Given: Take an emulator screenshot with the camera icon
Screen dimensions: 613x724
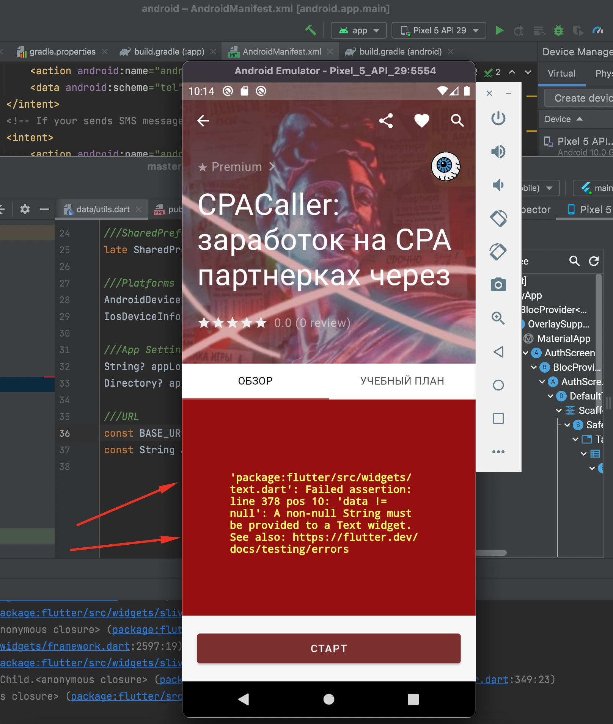Looking at the screenshot, I should click(498, 284).
